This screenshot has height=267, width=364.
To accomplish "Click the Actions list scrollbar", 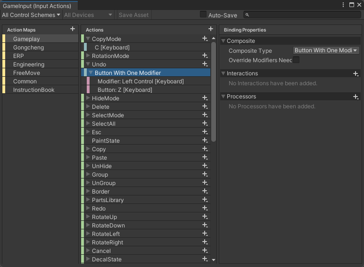I will pos(214,94).
